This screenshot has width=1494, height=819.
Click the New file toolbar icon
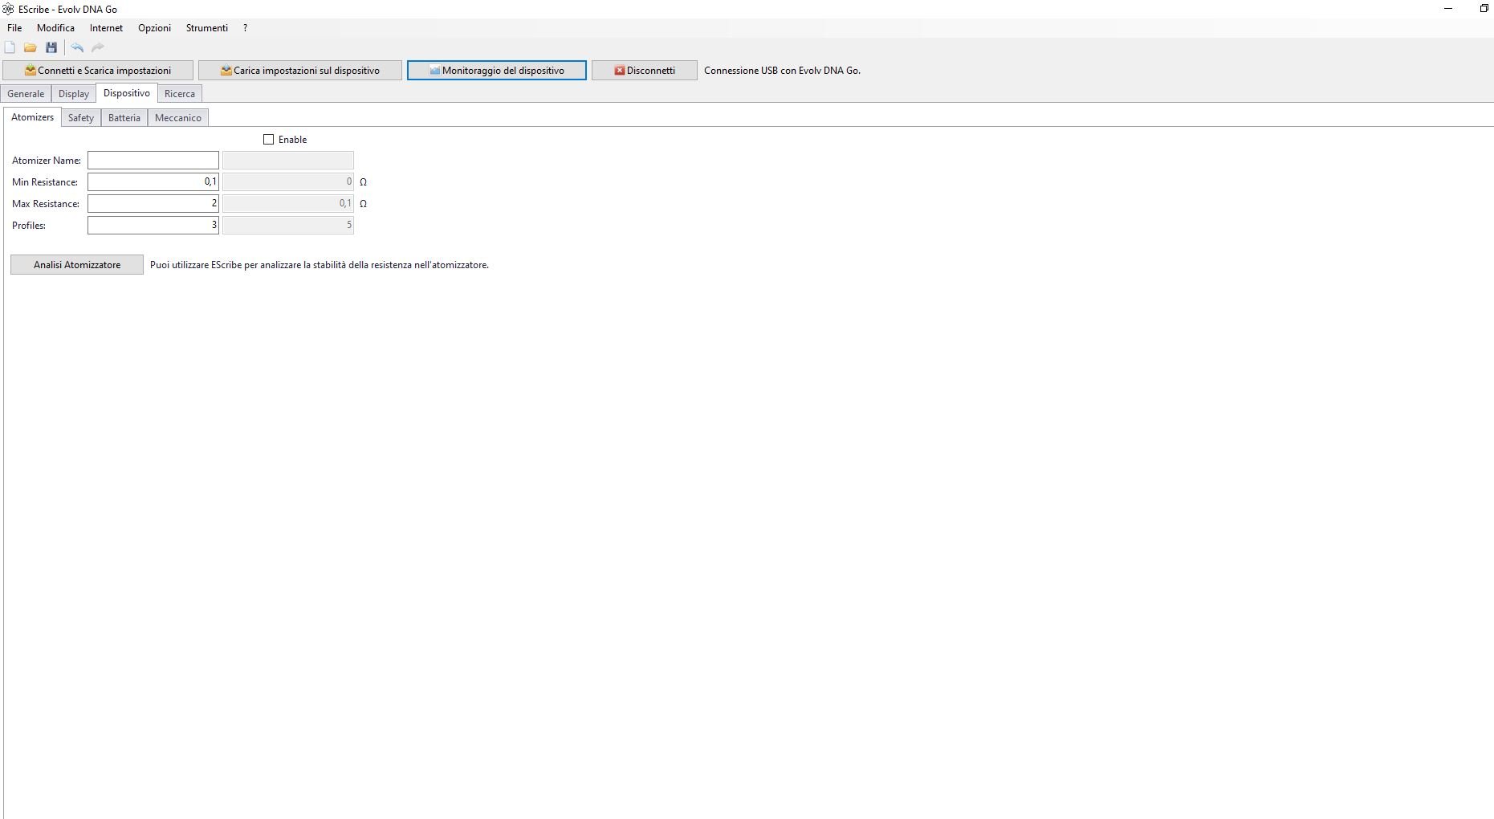(x=10, y=48)
